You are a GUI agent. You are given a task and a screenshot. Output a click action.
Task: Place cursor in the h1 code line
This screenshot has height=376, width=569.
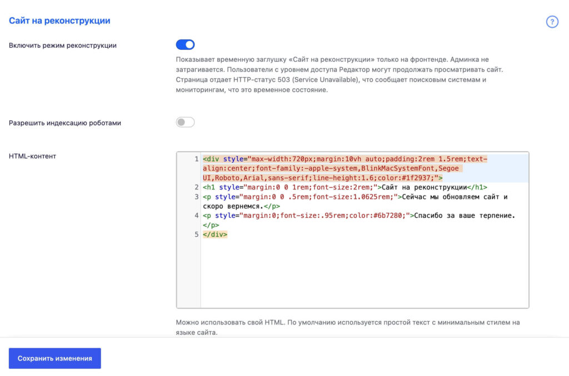coord(345,187)
